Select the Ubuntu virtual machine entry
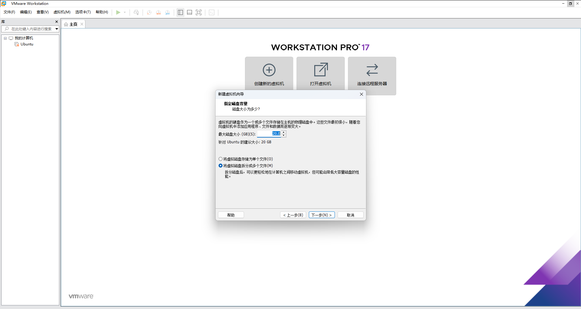Screen dimensions: 581x309 (27, 44)
